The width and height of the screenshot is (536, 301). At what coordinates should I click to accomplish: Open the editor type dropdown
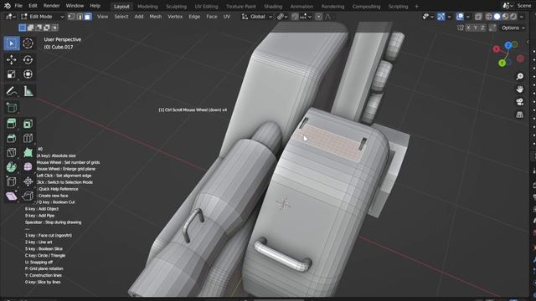[11, 17]
